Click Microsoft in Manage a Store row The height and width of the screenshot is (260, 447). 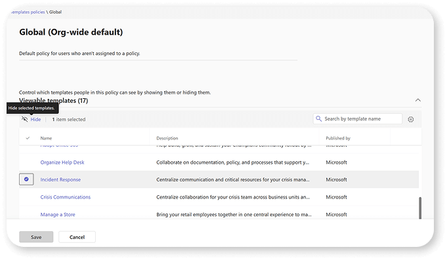pos(336,215)
